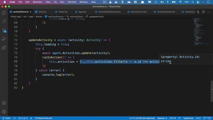This screenshot has width=213, height=120.
Task: Open the View menu
Action: [x=48, y=2]
